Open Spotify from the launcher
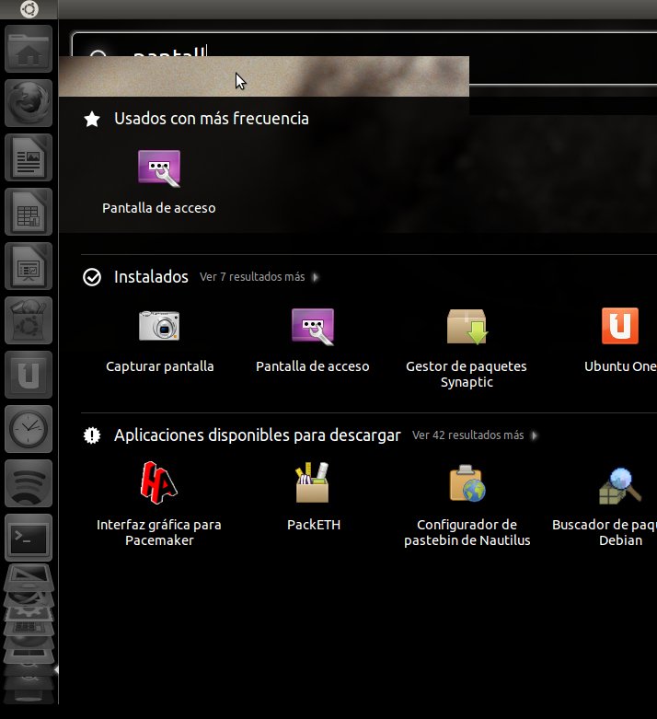Viewport: 657px width, 719px height. point(29,483)
